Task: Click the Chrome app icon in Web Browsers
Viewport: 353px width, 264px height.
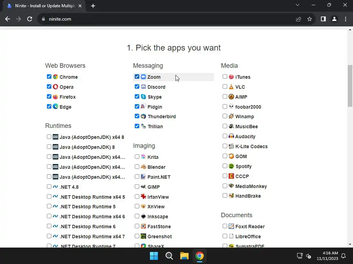Action: (x=56, y=77)
